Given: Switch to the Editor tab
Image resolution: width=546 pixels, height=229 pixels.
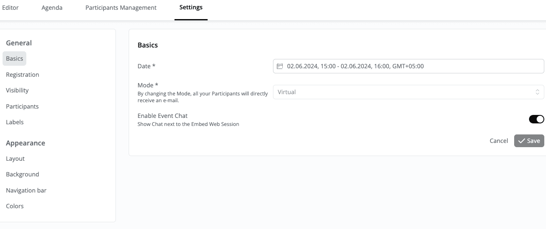Looking at the screenshot, I should coord(10,8).
